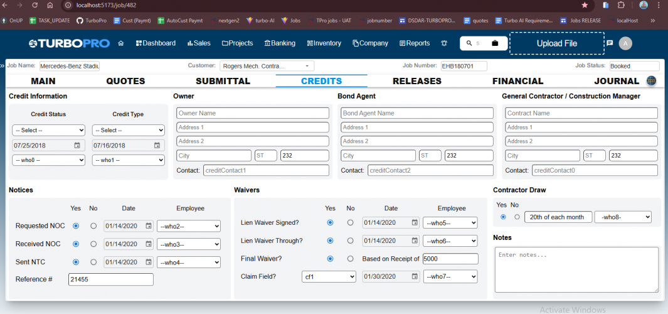
Task: Switch to the FINANCIAL tab
Action: 518,81
